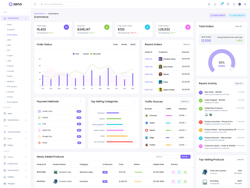Click the Electronics category progress bar
250x188 pixels.
click(113, 113)
